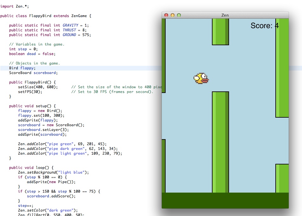
Task: Click the class name FlappyBird in declaration
Action: pos(40,16)
